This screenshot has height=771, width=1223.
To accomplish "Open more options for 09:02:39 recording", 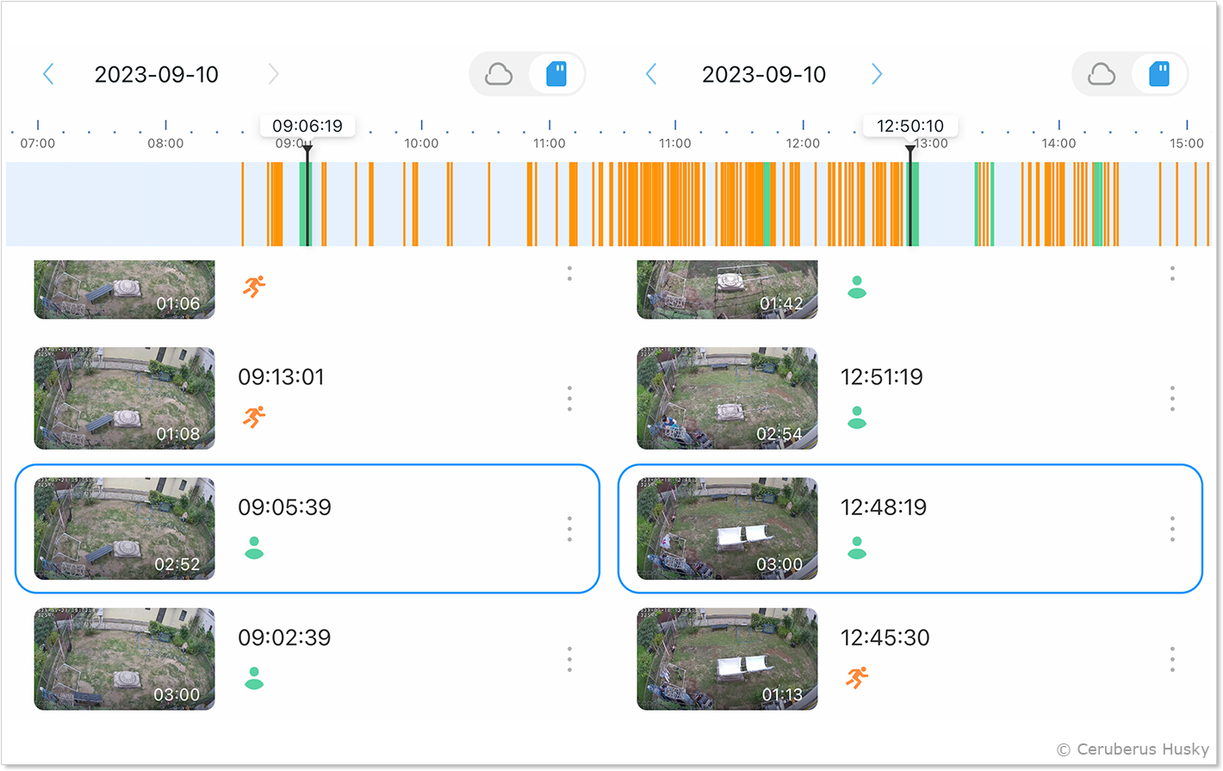I will (x=569, y=659).
